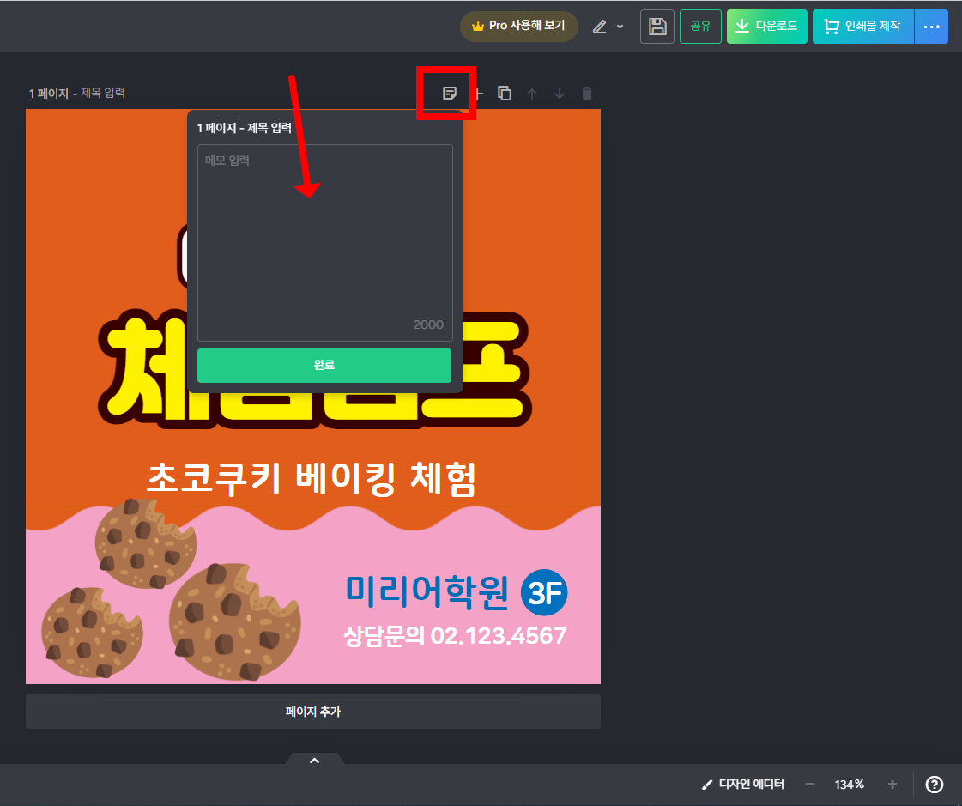
Task: Delete the page using the trash icon
Action: point(587,93)
